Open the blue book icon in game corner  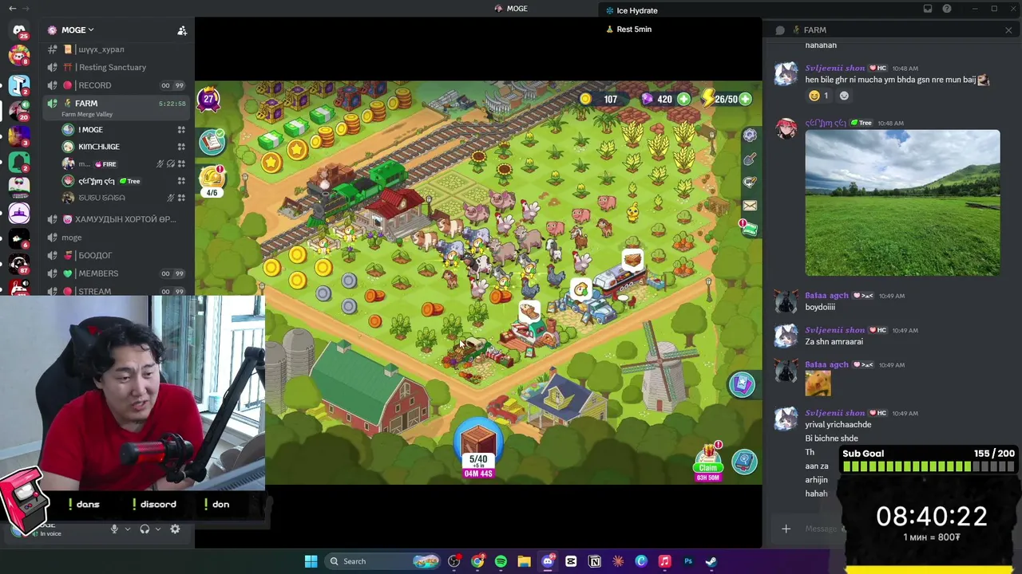(744, 462)
